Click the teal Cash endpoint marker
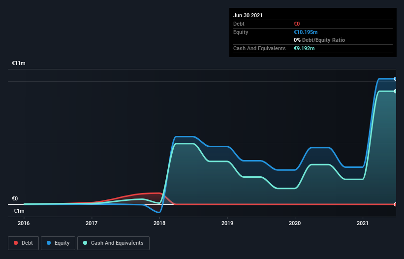Viewport: 404px width, 259px height. (x=396, y=91)
